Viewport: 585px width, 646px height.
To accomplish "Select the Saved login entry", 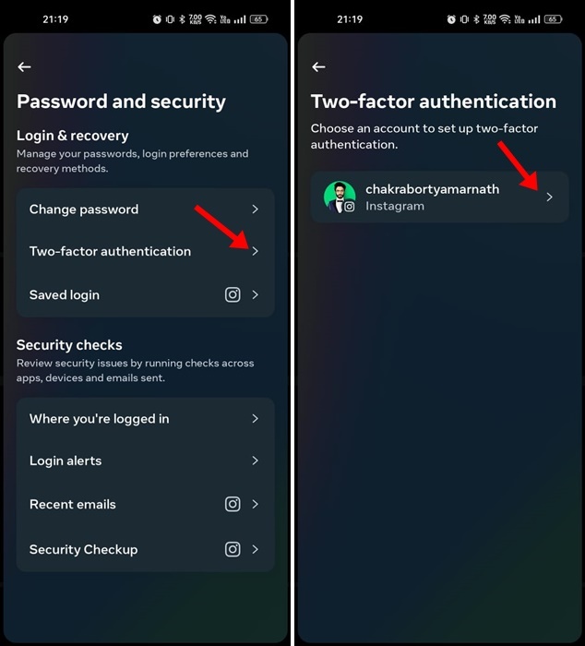I will pyautogui.click(x=146, y=295).
